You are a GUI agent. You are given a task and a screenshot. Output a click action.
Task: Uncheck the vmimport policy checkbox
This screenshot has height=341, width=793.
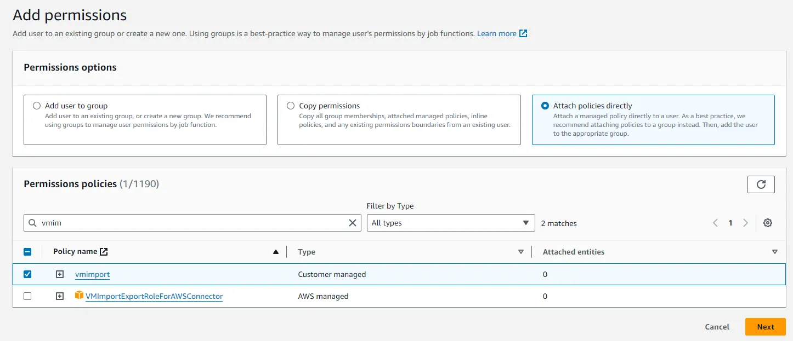pyautogui.click(x=27, y=274)
